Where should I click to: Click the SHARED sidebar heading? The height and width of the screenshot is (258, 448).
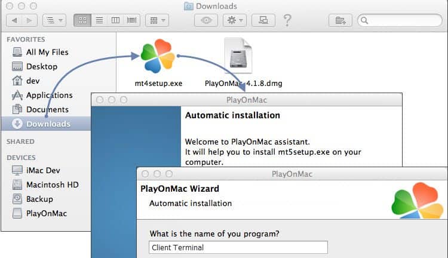pos(20,142)
